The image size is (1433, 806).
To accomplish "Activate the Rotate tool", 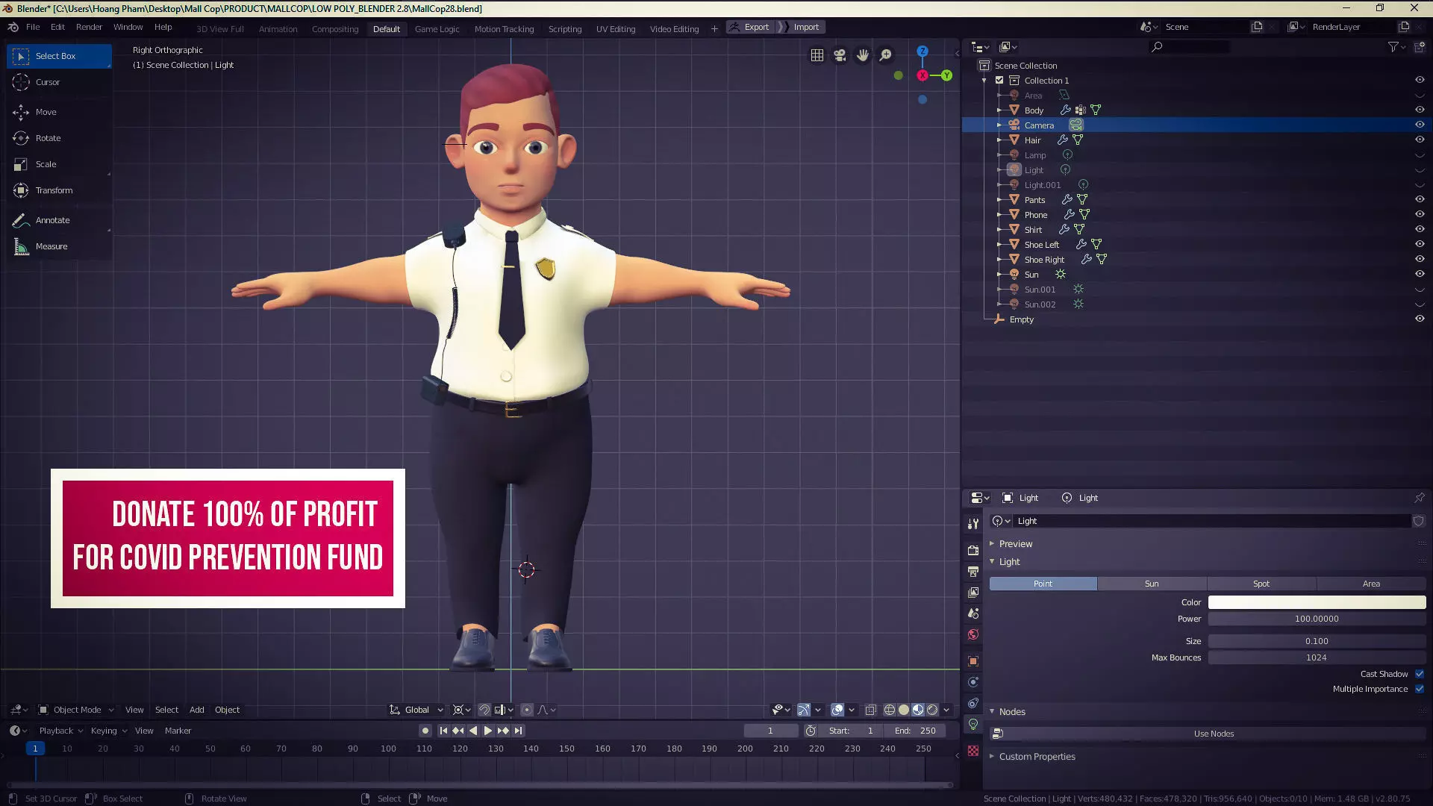I will pyautogui.click(x=48, y=138).
